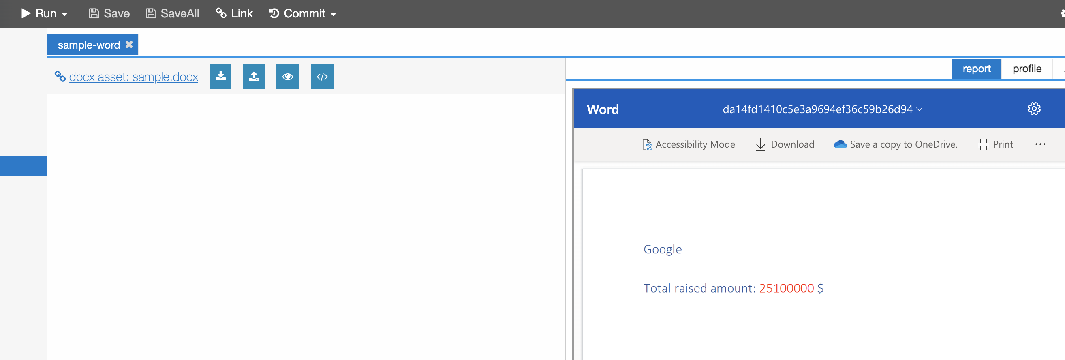Save a copy to OneDrive
This screenshot has height=360, width=1065.
pos(896,144)
